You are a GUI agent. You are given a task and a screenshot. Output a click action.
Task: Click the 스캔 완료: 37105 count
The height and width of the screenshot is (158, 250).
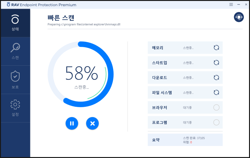pyautogui.click(x=194, y=138)
